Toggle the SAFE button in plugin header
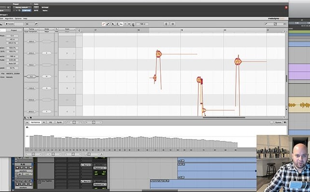The height and width of the screenshot is (192, 310). pyautogui.click(x=36, y=11)
